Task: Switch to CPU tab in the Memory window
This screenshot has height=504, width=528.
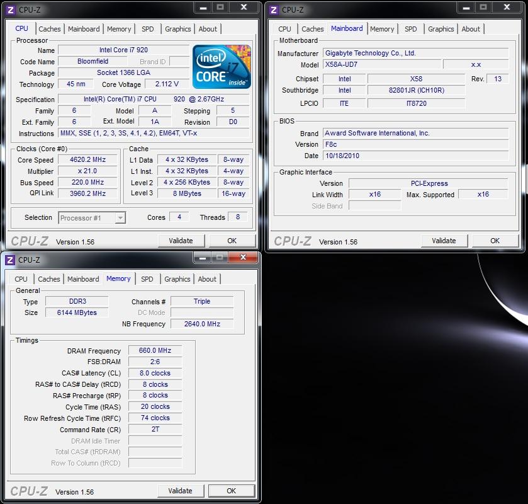Action: pyautogui.click(x=21, y=279)
